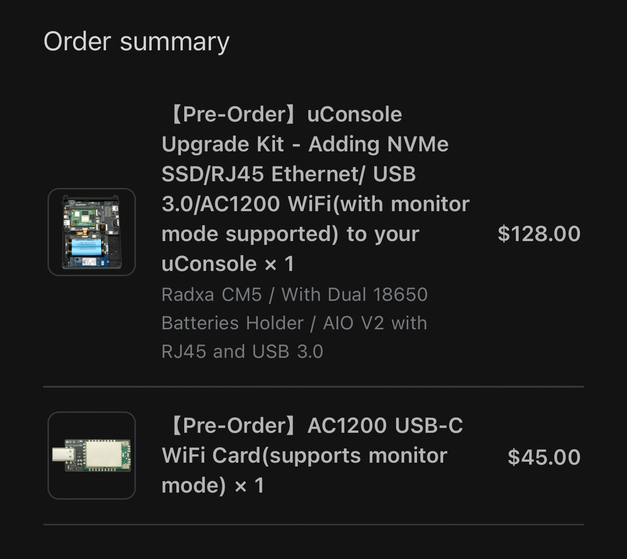Click the "Batteries Holder" variant text
Image resolution: width=627 pixels, height=559 pixels.
tap(232, 323)
